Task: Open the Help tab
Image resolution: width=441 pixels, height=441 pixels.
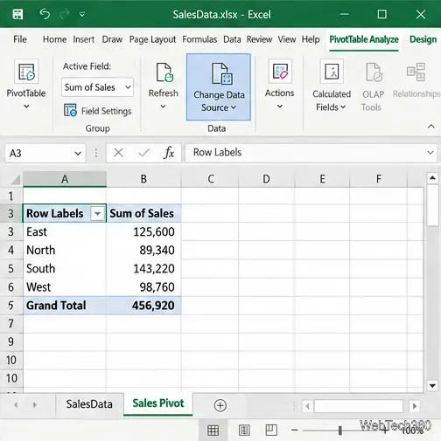Action: (311, 39)
